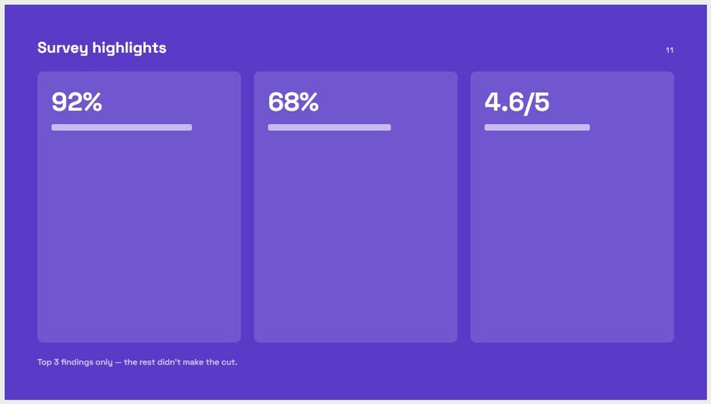
Task: Select the 68% statistic text
Action: click(293, 102)
